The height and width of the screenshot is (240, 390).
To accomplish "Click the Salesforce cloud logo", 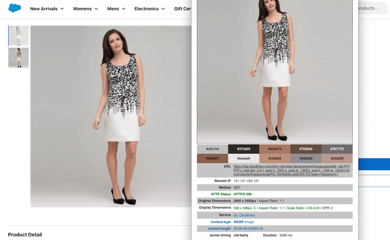I will tap(15, 8).
